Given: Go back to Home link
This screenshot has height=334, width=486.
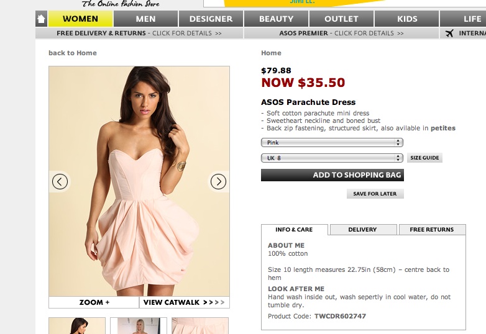Looking at the screenshot, I should pyautogui.click(x=73, y=53).
